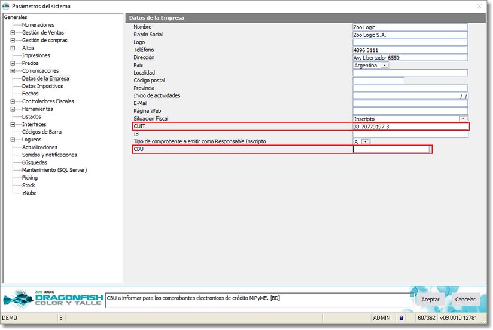The image size is (493, 330).
Task: Expand the Interfaces tree node
Action: (x=13, y=124)
